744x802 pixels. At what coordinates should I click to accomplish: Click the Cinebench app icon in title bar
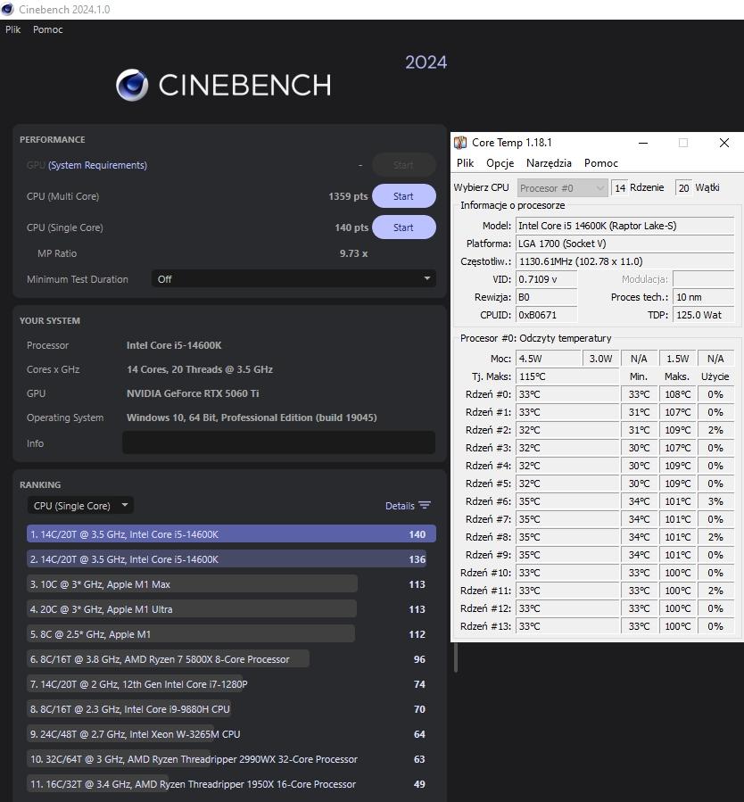click(x=8, y=9)
